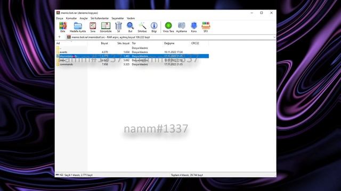This screenshot has width=341, height=191.
Task: Open the Sık Kullanılanlar menu
Action: 100,19
